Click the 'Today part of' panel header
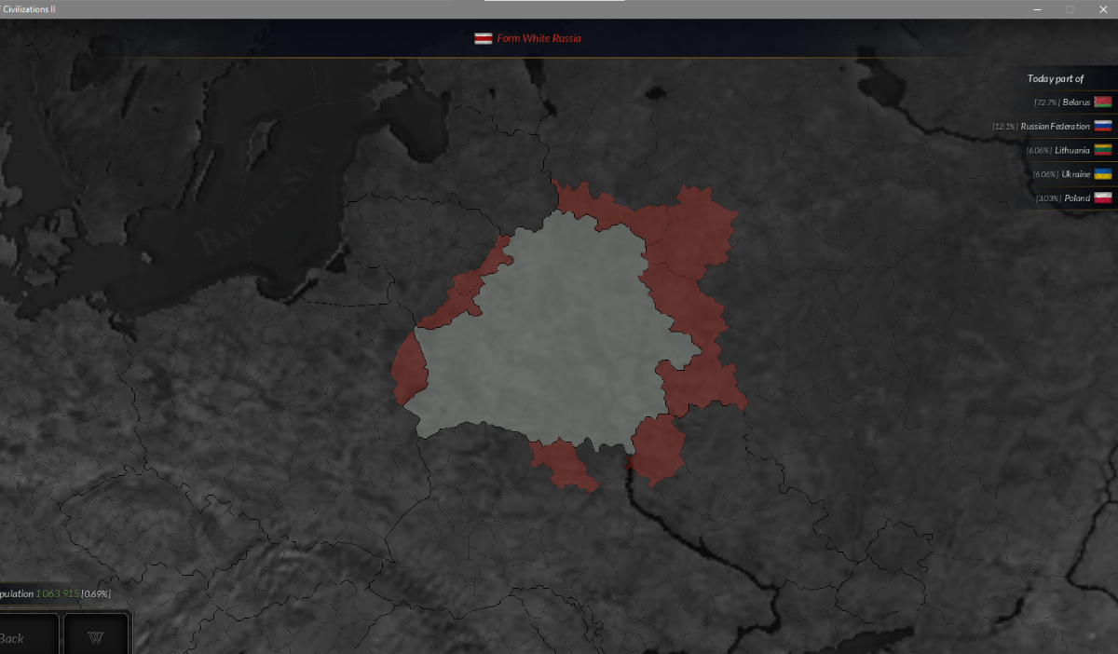The image size is (1118, 654). click(x=1055, y=78)
